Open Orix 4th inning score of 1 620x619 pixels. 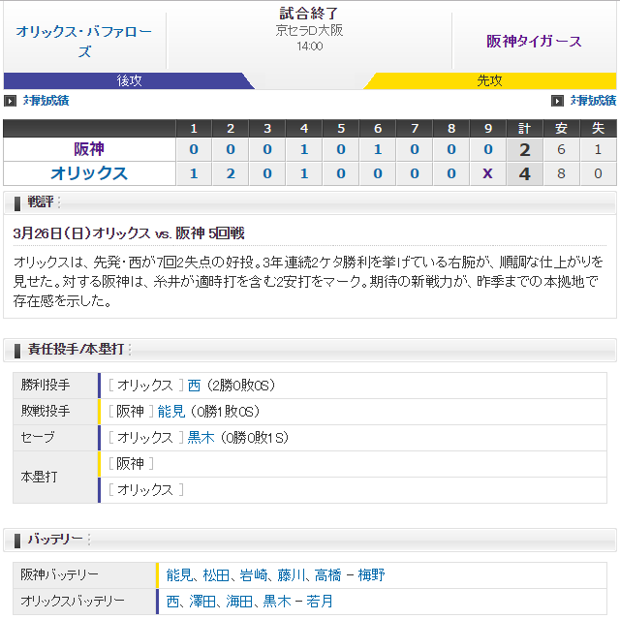click(x=304, y=173)
